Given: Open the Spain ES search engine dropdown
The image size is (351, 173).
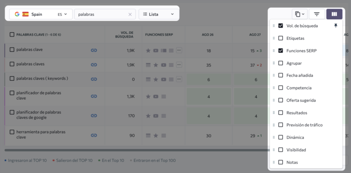Looking at the screenshot, I should (x=41, y=14).
